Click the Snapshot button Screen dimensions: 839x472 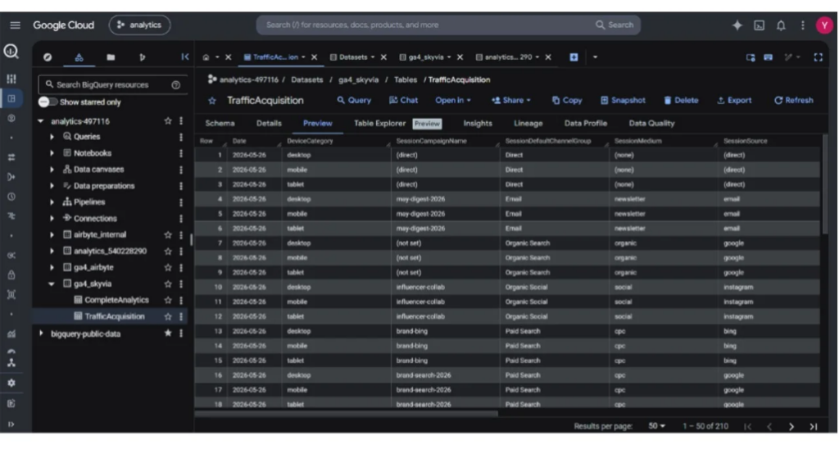(x=623, y=100)
